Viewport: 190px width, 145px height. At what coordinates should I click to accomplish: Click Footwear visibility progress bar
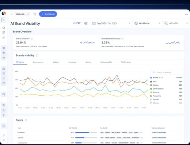pos(86,133)
